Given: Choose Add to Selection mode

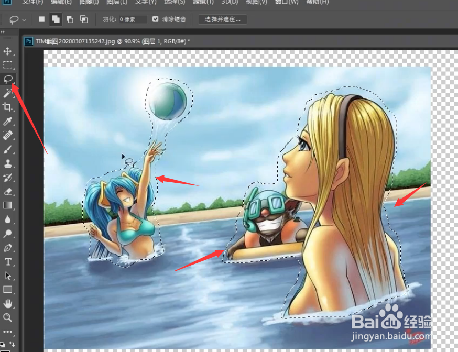Looking at the screenshot, I should tap(56, 19).
